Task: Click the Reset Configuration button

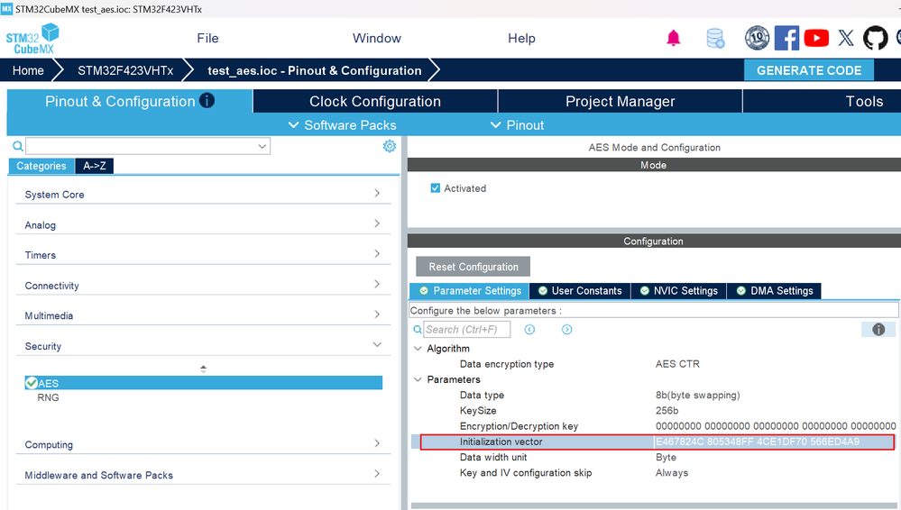Action: click(473, 267)
